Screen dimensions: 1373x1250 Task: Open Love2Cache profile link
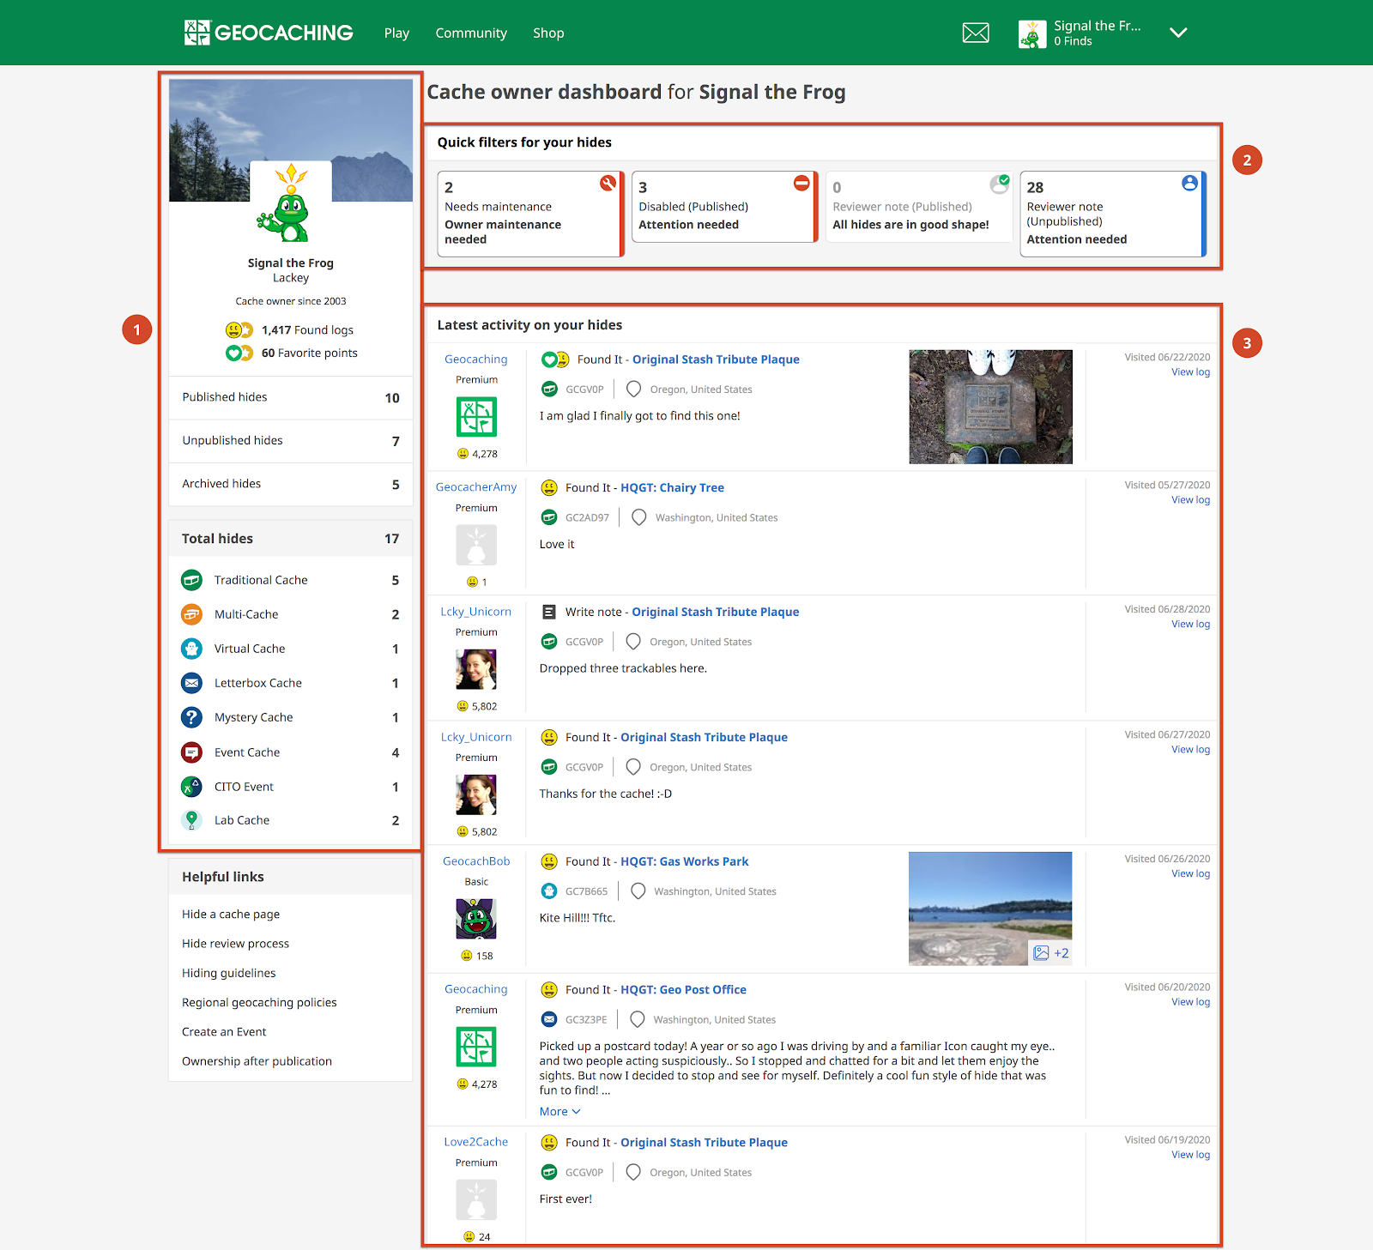476,1142
